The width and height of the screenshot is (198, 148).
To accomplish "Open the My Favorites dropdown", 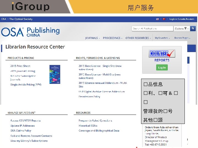I will point(162,38).
